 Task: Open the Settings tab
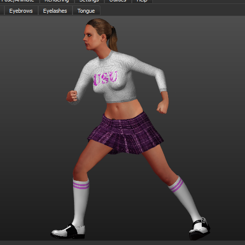coord(89,1)
